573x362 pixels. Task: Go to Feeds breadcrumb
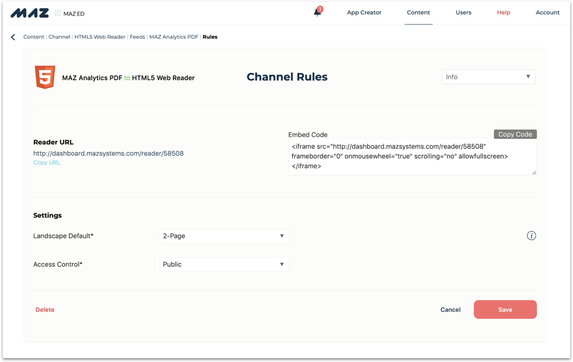137,37
